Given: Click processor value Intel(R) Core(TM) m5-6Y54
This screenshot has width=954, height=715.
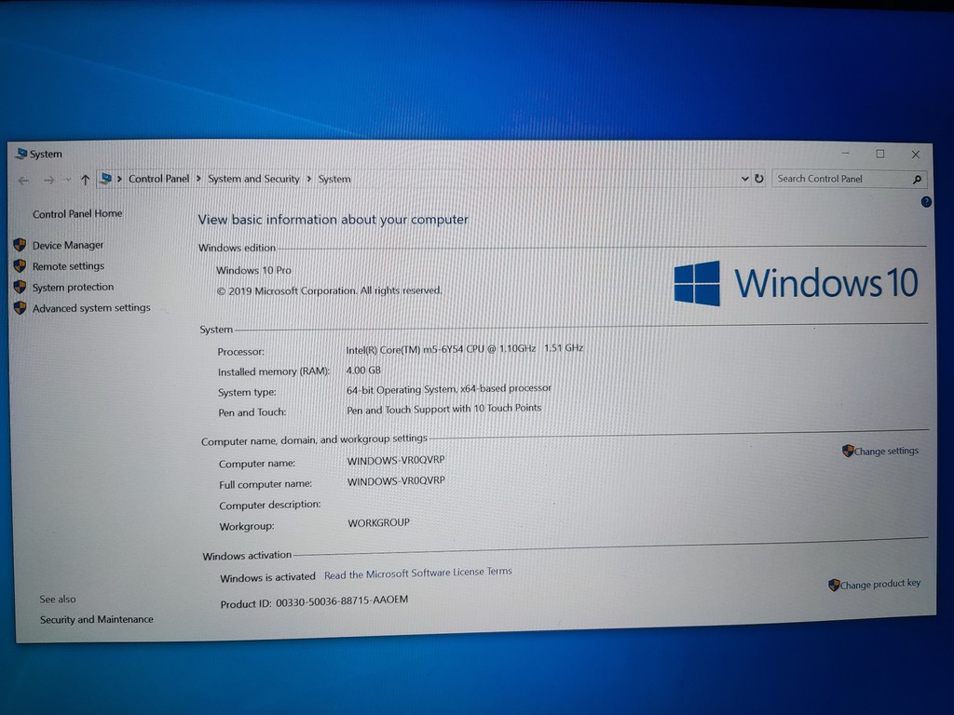Looking at the screenshot, I should point(465,349).
